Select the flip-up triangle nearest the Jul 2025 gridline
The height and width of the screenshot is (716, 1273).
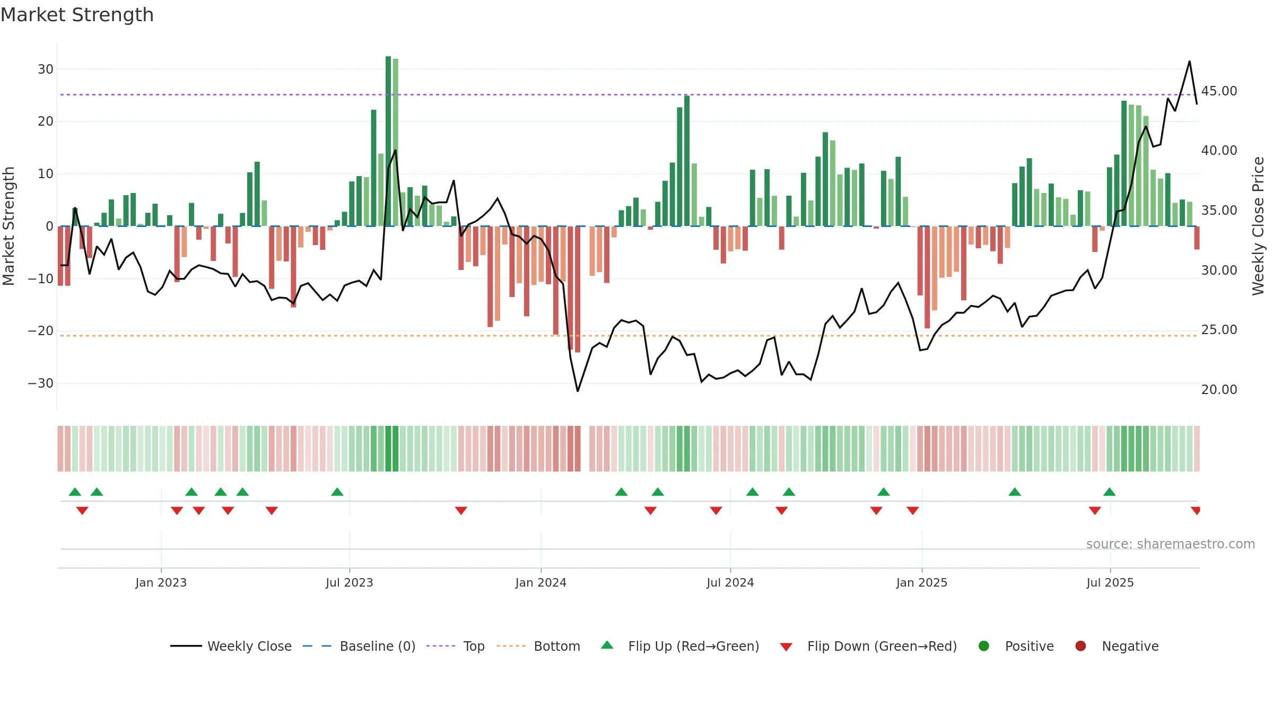[1110, 492]
